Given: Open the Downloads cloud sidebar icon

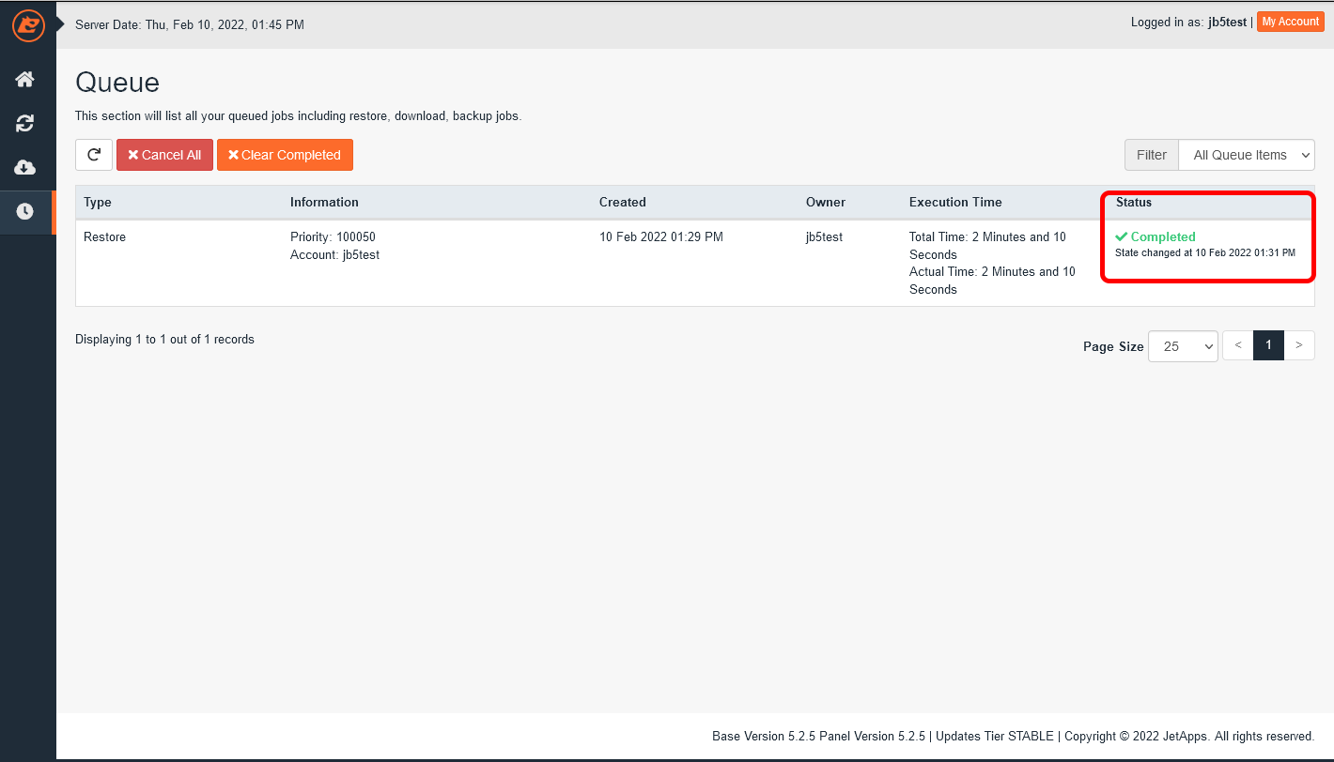Looking at the screenshot, I should [25, 167].
